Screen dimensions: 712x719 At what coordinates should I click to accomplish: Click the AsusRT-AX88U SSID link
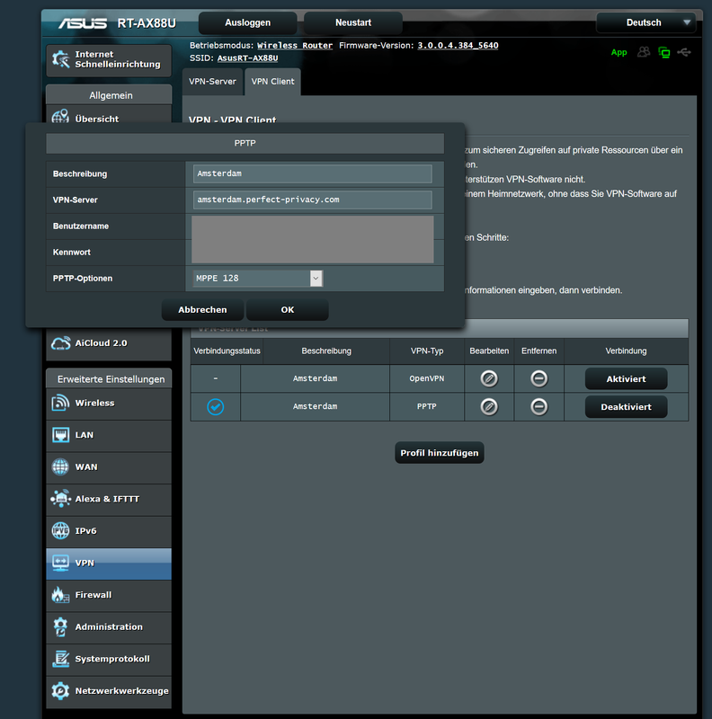coord(248,58)
